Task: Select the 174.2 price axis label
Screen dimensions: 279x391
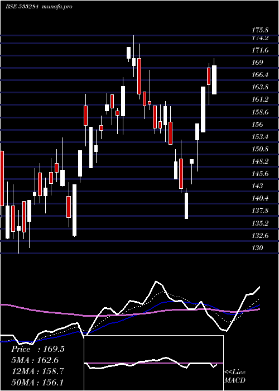Action: [260, 39]
